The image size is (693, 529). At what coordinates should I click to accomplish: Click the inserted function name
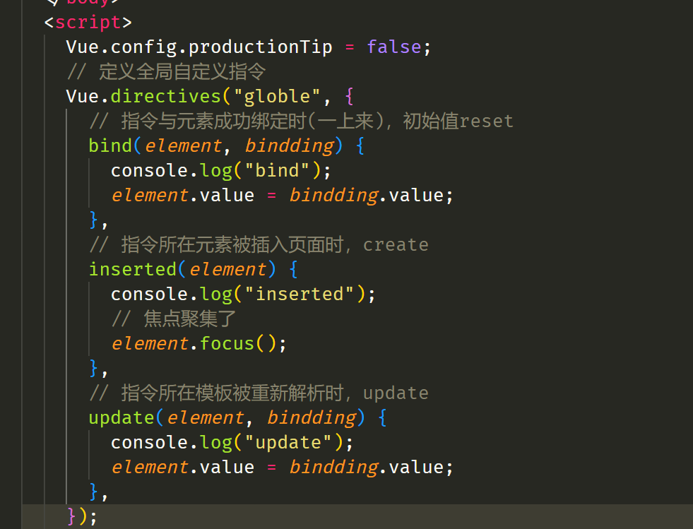[133, 269]
